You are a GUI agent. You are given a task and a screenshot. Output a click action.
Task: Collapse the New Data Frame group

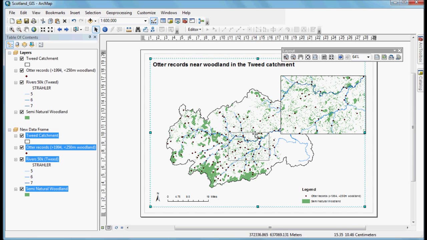[10, 130]
